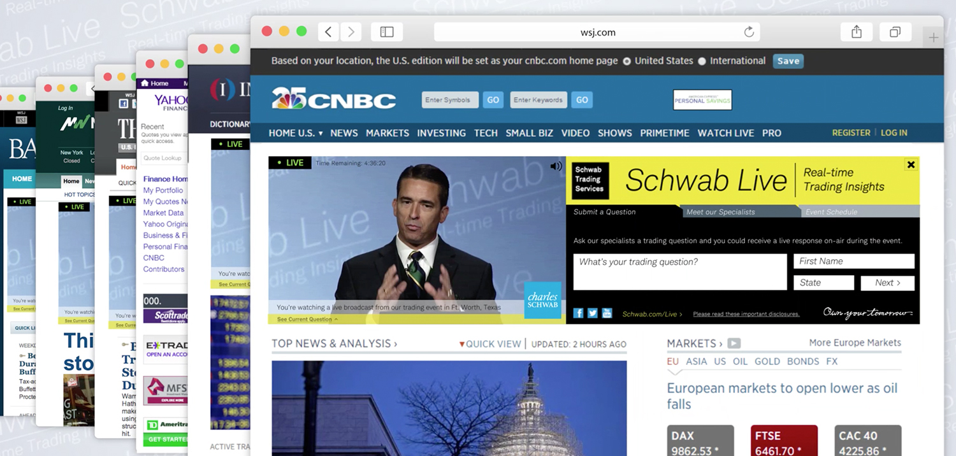Open the NEWS menu
The image size is (956, 456).
(344, 133)
